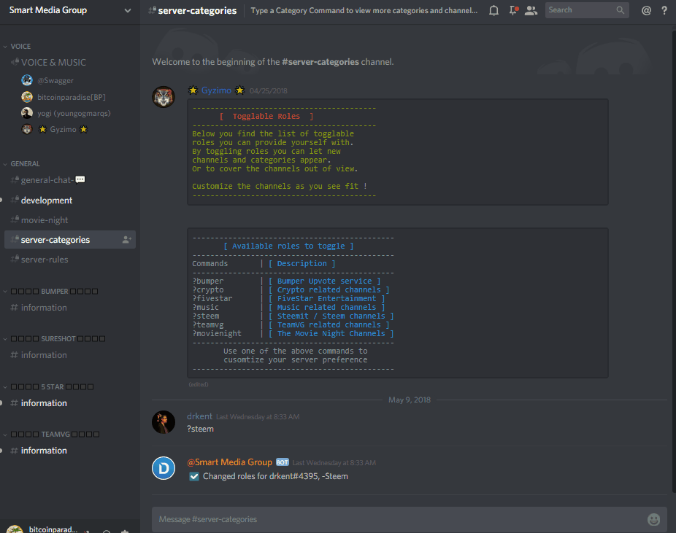Open the help question mark icon

(x=664, y=10)
